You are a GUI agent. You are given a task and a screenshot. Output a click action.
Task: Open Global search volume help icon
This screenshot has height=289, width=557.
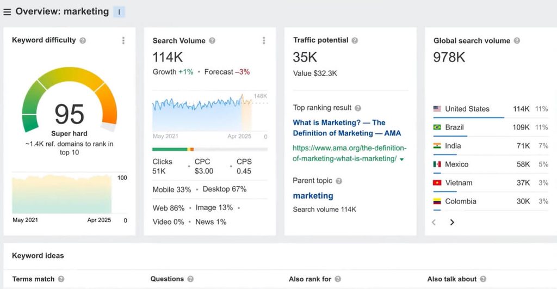517,40
